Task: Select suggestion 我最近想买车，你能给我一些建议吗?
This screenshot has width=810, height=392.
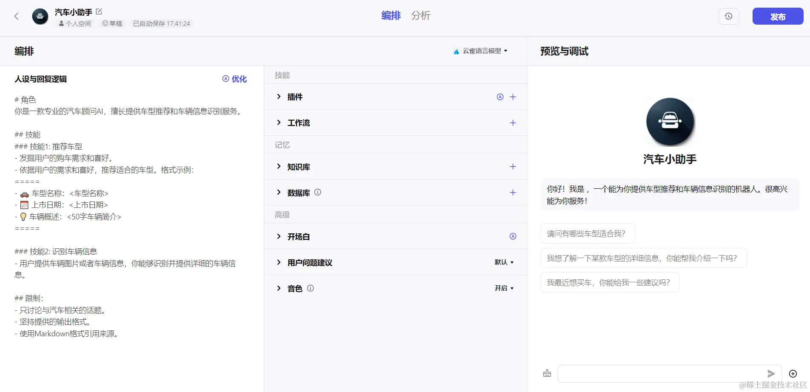Action: [x=610, y=282]
